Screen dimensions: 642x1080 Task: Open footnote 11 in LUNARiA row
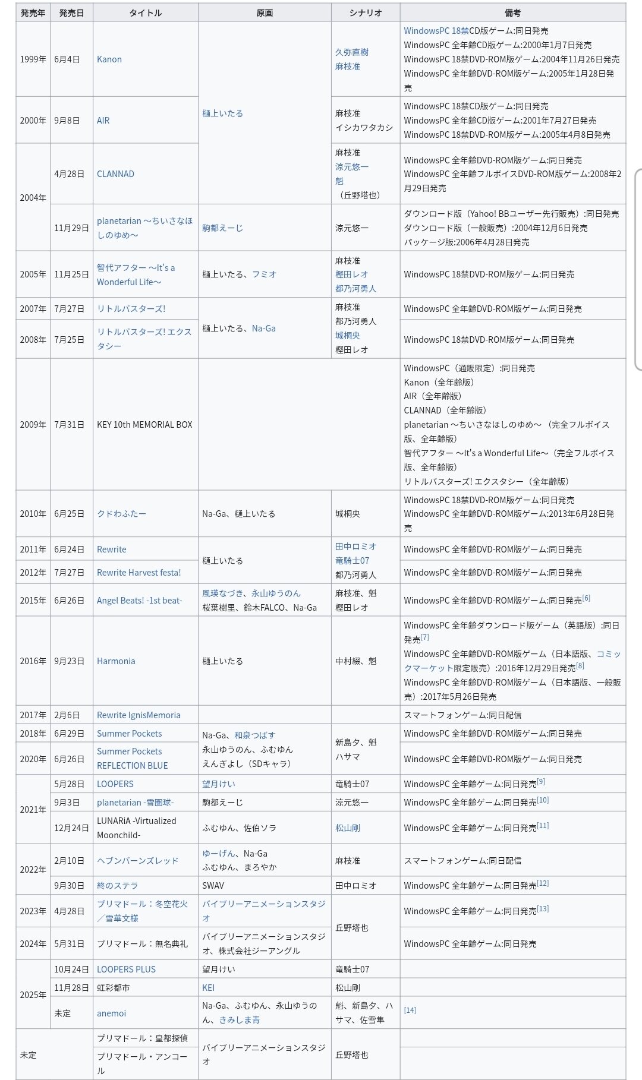coord(543,826)
